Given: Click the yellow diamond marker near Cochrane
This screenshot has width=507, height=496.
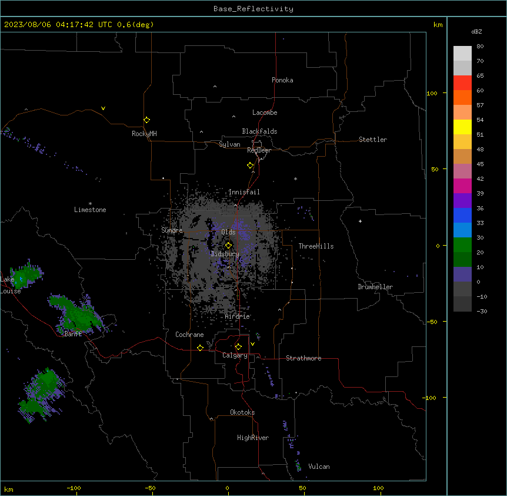Looking at the screenshot, I should click(200, 348).
